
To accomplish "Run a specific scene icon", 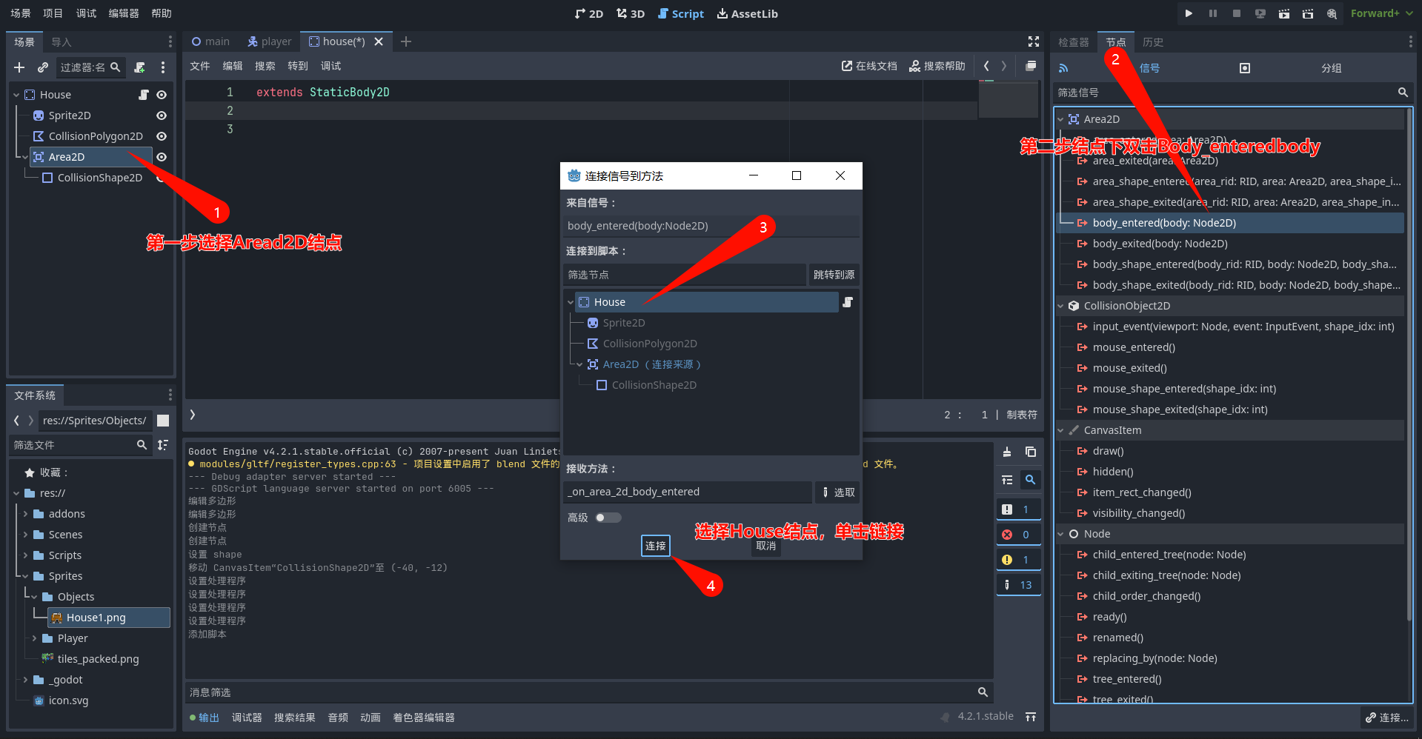I will tap(1308, 13).
